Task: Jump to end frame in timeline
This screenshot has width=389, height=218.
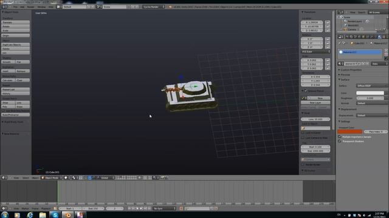Action: pyautogui.click(x=150, y=208)
